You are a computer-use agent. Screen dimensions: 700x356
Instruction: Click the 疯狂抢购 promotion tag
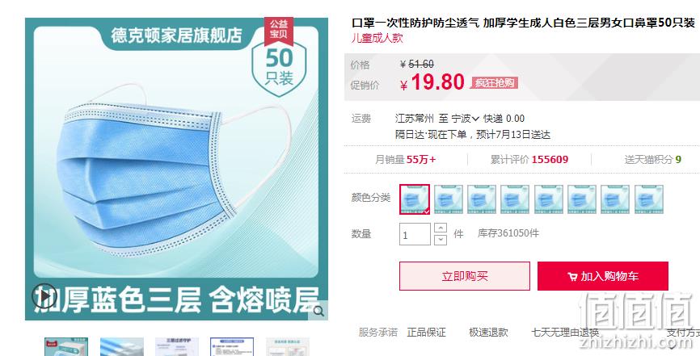tap(494, 83)
